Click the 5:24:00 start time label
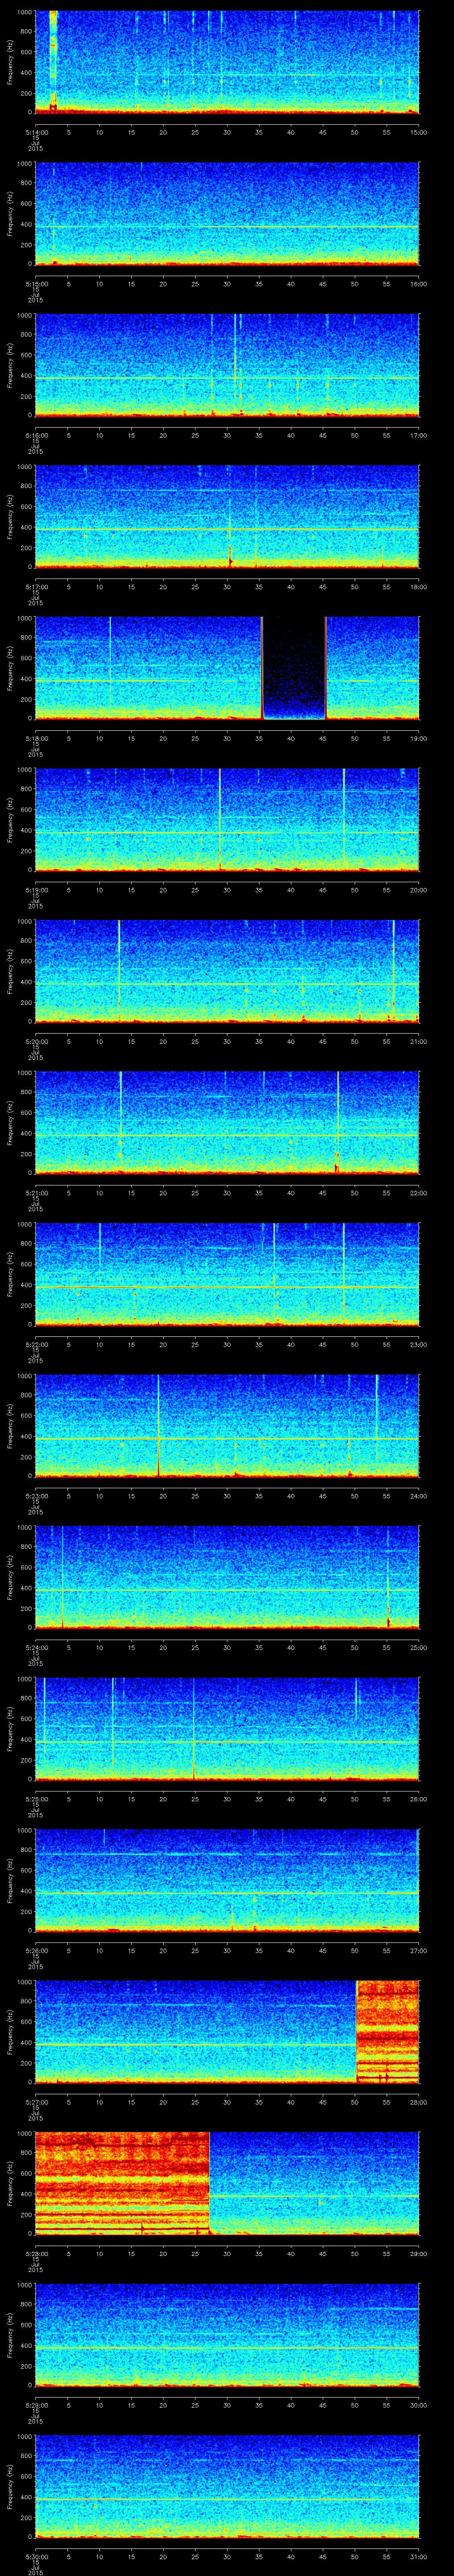 (x=36, y=1648)
